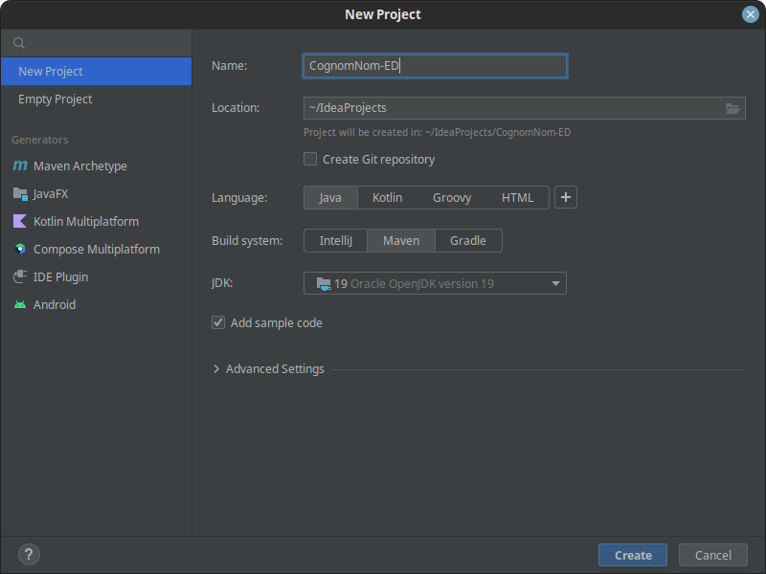Choose Compose Multiplatform generator
The height and width of the screenshot is (574, 766).
[x=97, y=250]
